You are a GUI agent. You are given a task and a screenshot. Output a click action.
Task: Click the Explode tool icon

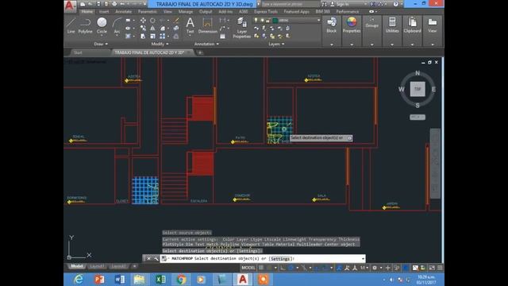coord(176,29)
